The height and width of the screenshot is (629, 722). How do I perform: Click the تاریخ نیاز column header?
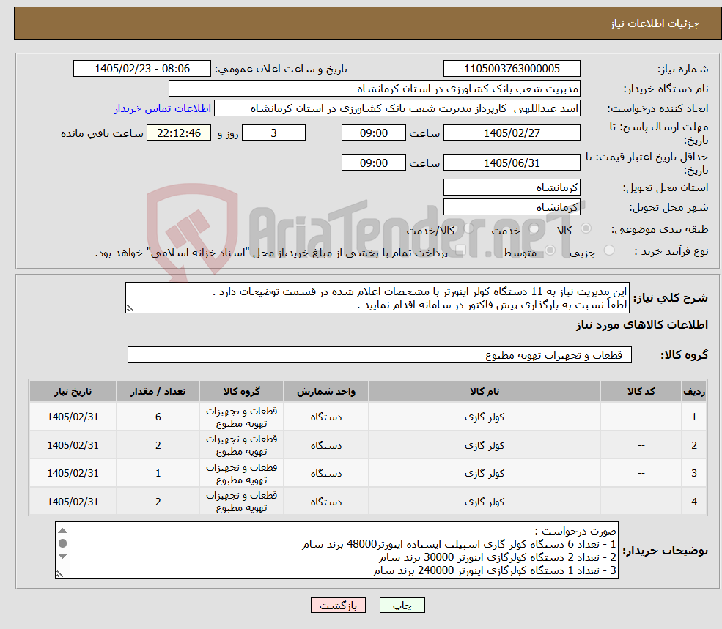click(73, 391)
